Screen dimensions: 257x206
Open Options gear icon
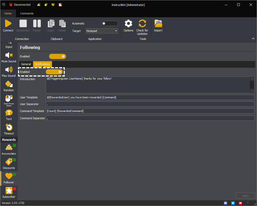pos(128,23)
